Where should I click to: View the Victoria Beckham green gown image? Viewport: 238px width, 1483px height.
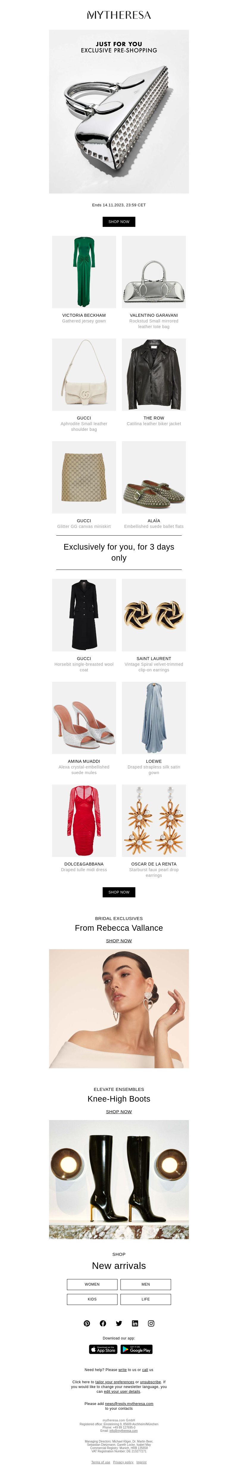pyautogui.click(x=84, y=272)
